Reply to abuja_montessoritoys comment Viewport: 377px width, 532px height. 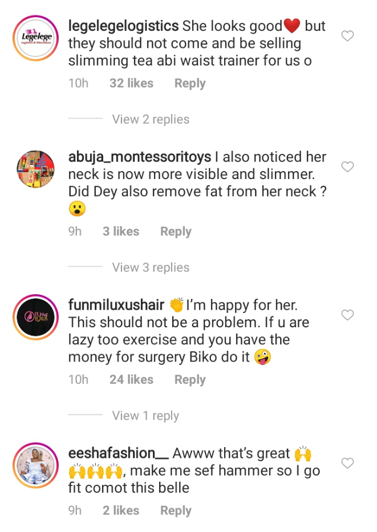click(x=176, y=232)
